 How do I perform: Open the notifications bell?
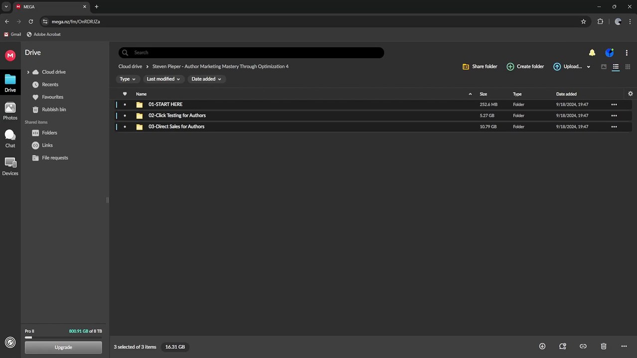(x=592, y=53)
